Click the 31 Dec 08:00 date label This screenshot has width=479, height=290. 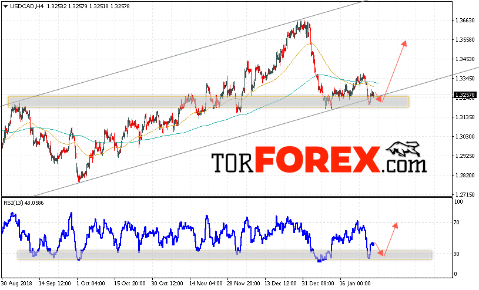(x=318, y=284)
